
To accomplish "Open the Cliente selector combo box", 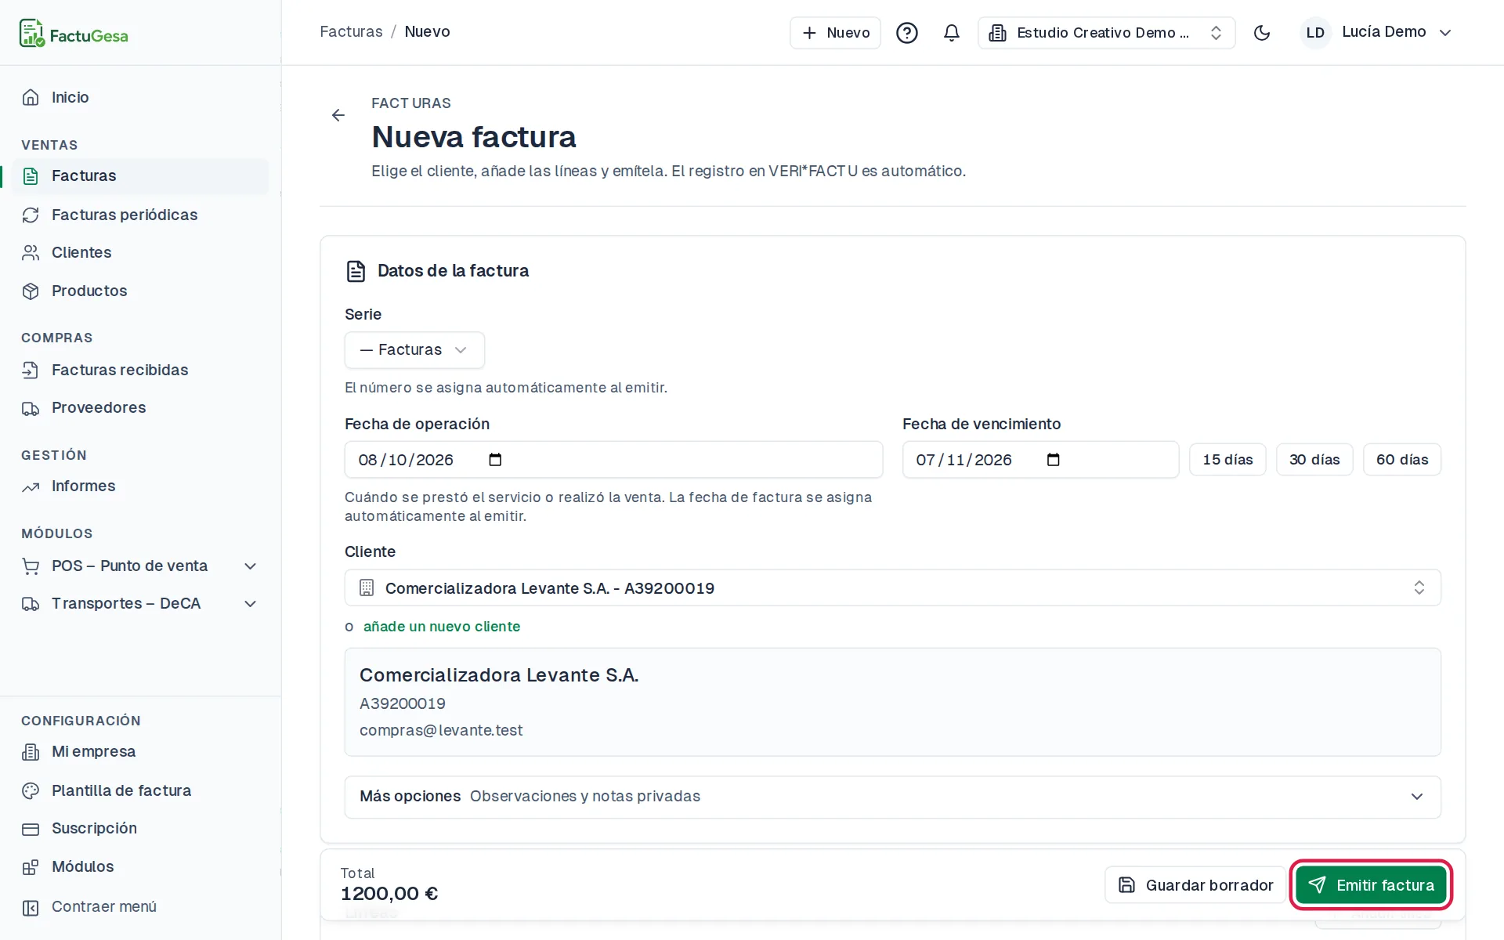I will (x=892, y=587).
